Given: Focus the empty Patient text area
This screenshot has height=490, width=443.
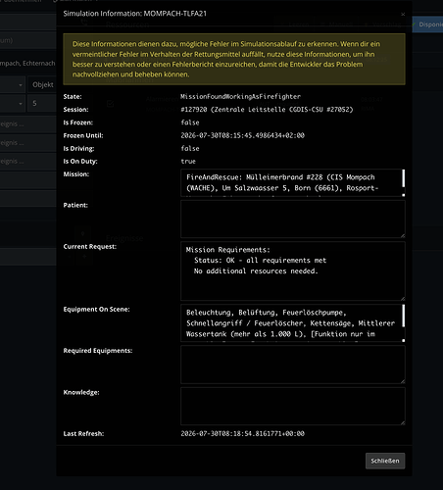Looking at the screenshot, I should 293,219.
